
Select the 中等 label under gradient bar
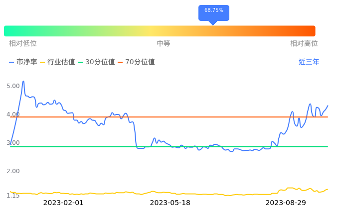coord(164,44)
